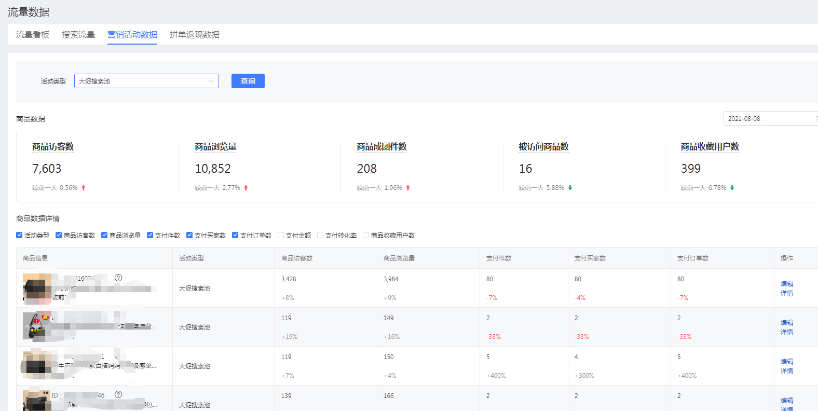
Task: Open 详情 for the row with 150 views
Action: (x=787, y=371)
